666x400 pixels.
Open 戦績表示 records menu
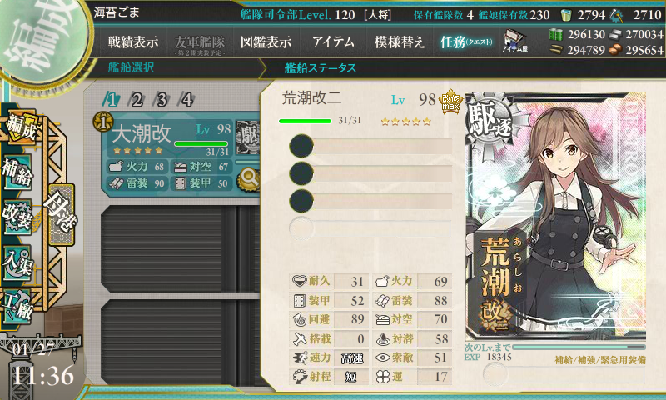coord(133,42)
